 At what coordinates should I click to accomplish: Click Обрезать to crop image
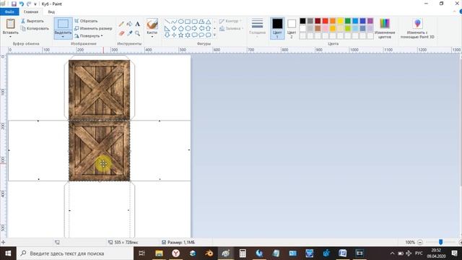pos(86,21)
